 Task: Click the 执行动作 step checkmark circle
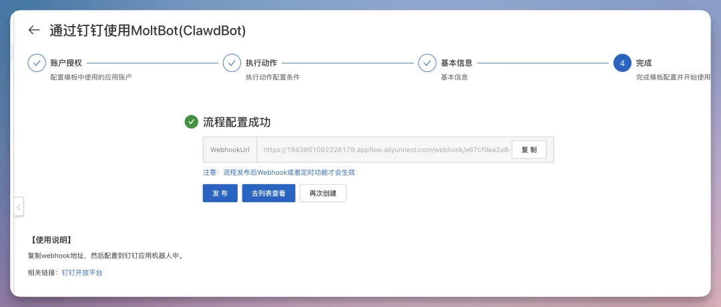232,63
